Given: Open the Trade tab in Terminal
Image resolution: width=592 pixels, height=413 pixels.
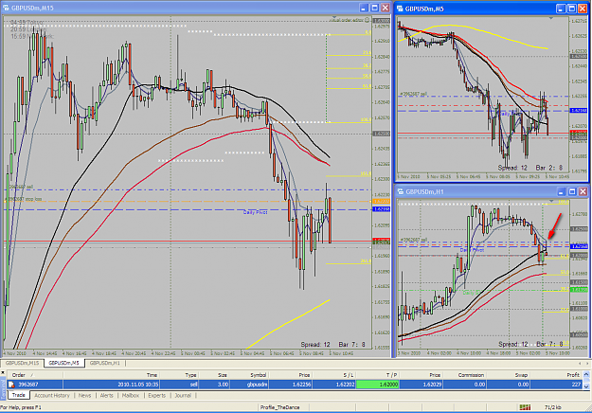Looking at the screenshot, I should tap(19, 395).
